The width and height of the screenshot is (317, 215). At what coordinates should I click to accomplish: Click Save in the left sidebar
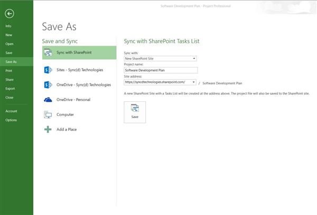click(8, 53)
